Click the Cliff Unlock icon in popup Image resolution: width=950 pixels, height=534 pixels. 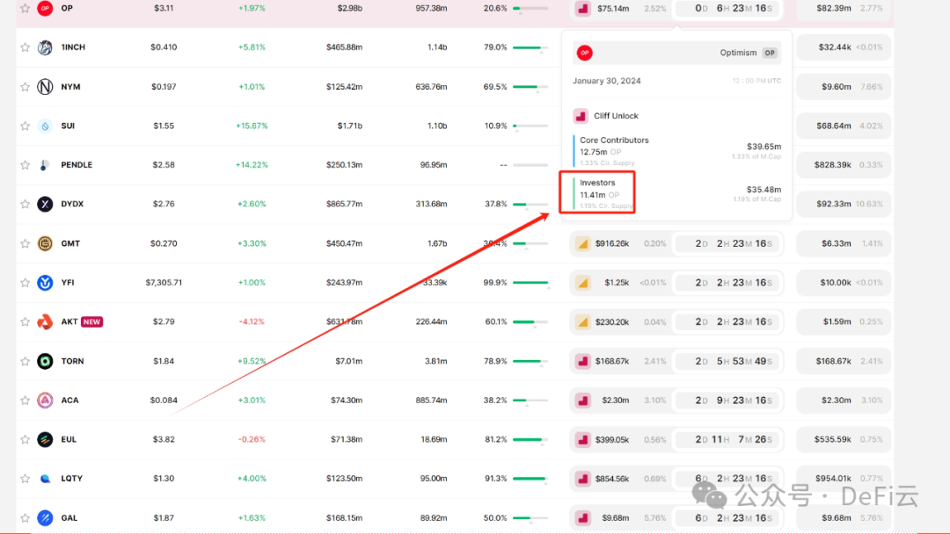coord(581,116)
